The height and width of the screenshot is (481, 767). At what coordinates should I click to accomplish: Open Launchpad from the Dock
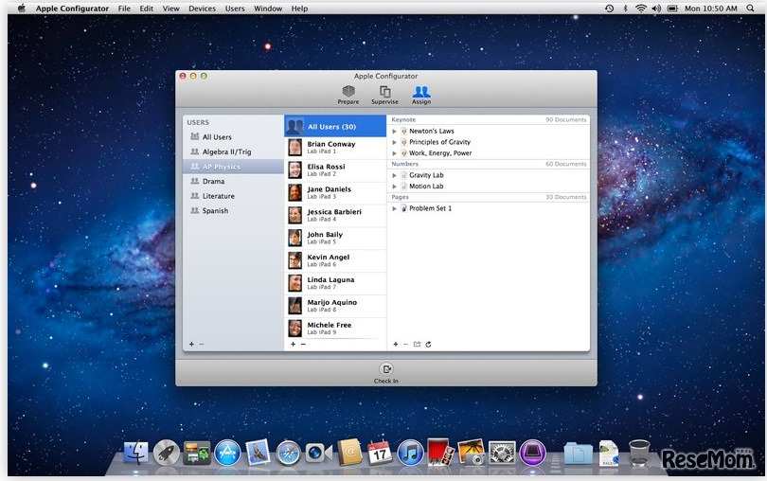coord(167,453)
